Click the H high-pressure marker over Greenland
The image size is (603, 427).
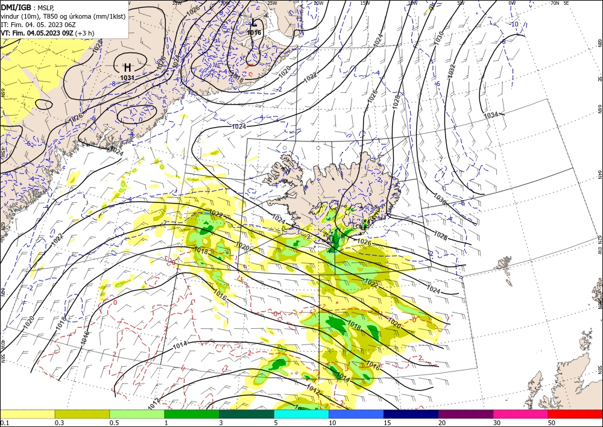pyautogui.click(x=127, y=68)
